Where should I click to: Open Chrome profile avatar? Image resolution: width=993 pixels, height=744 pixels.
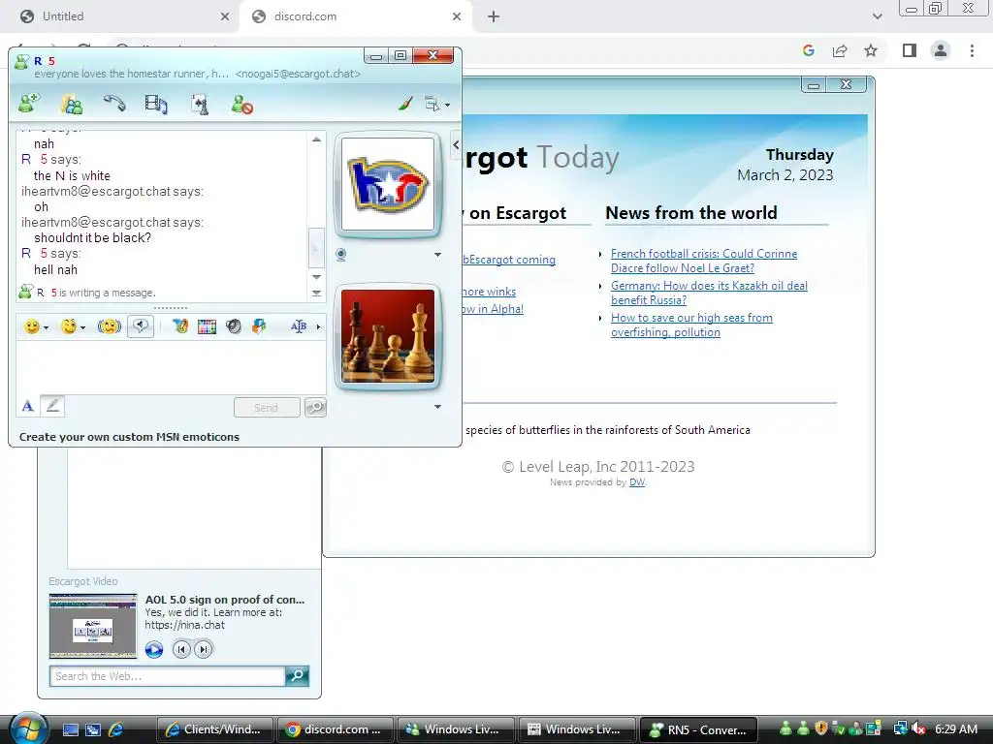click(941, 50)
